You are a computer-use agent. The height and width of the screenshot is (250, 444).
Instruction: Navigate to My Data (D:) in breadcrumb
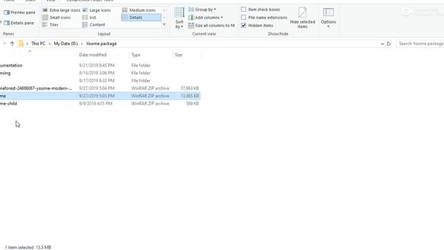pyautogui.click(x=66, y=44)
